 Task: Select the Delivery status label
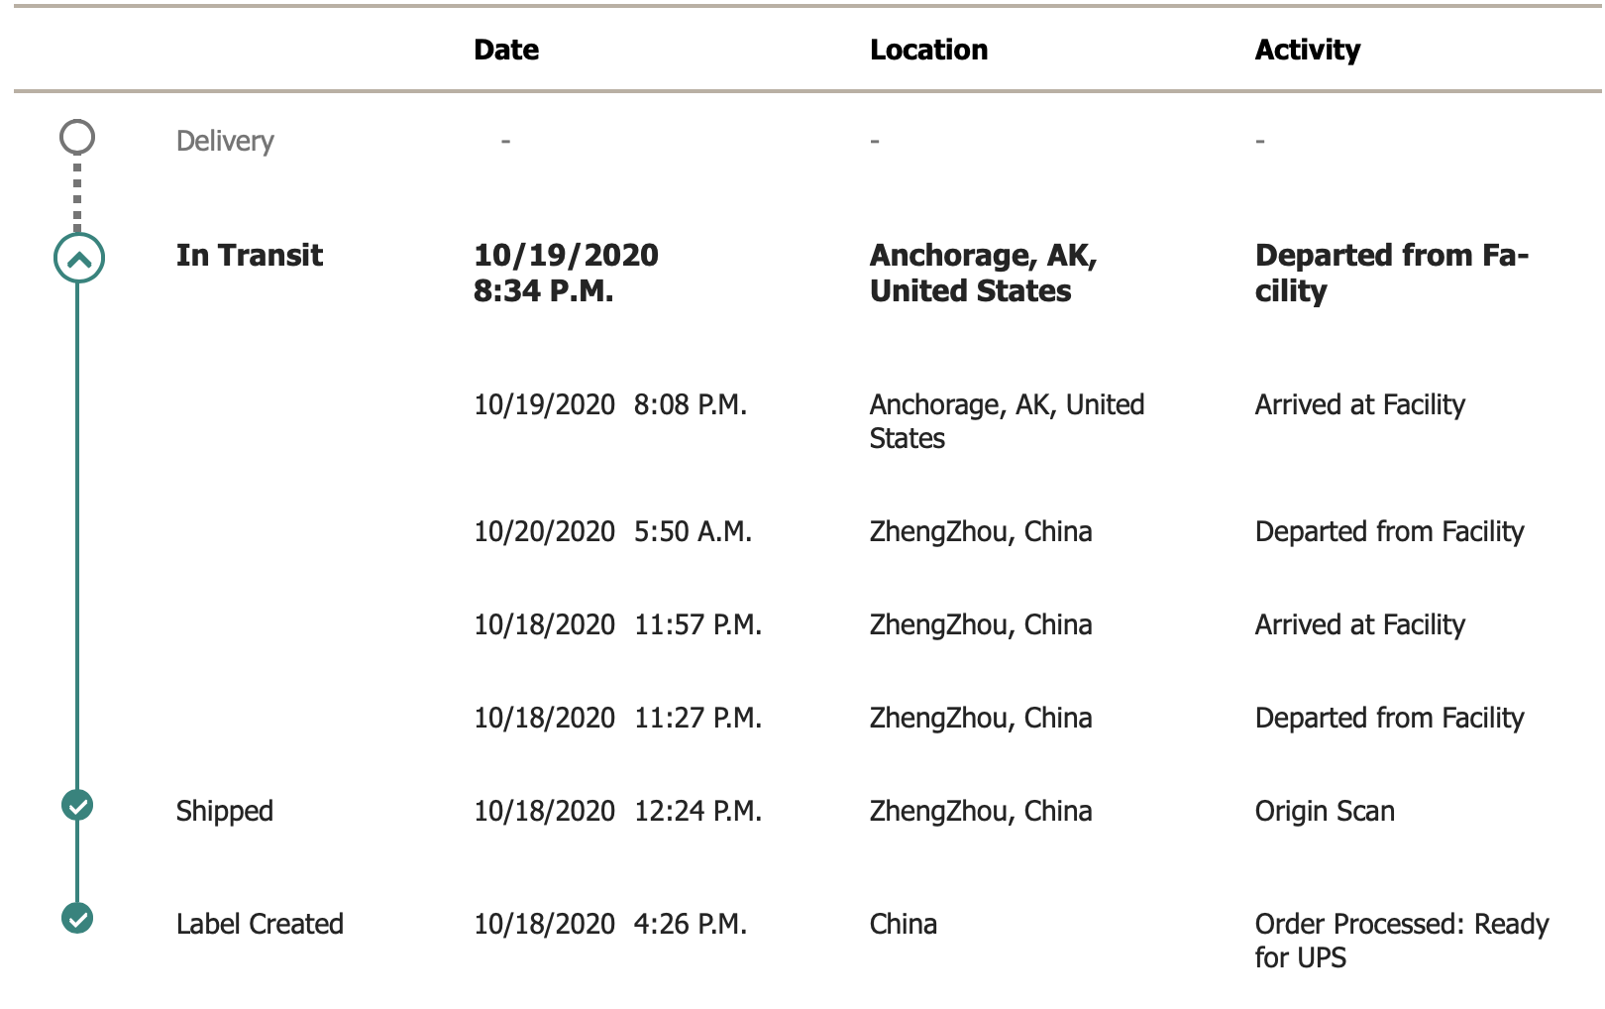pyautogui.click(x=225, y=141)
